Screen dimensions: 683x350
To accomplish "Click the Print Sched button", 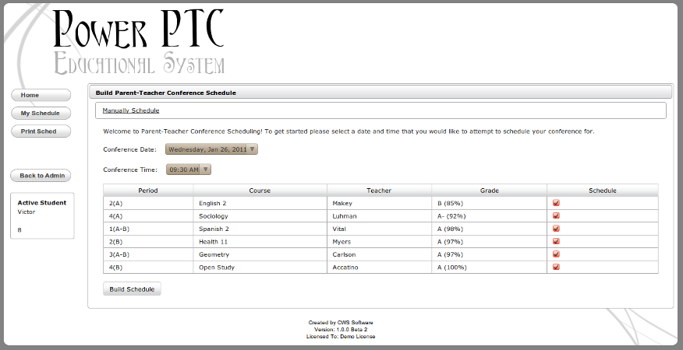I will 41,131.
